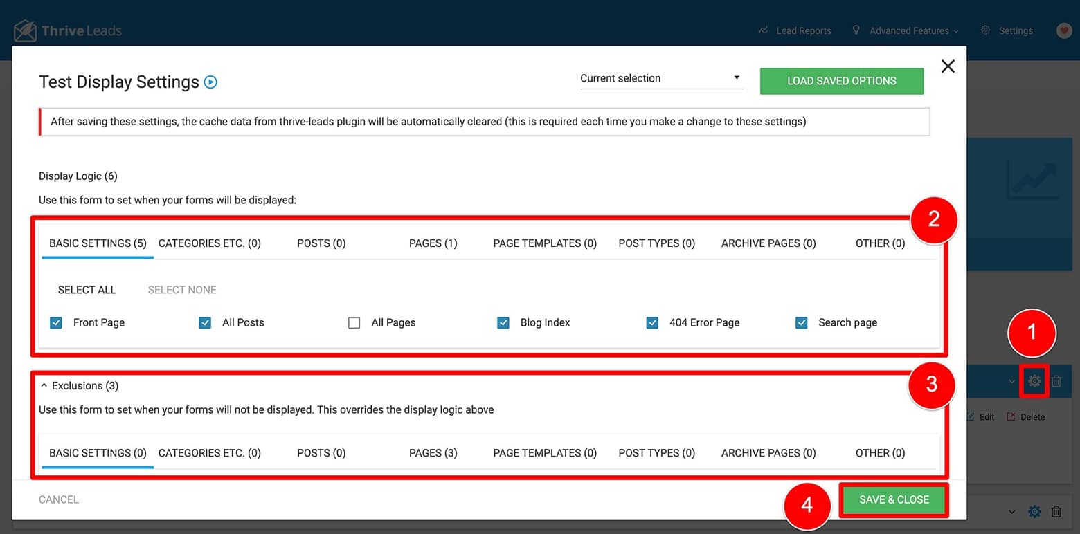Click the Thrive Leads envelope logo
Viewport: 1080px width, 534px height.
click(26, 30)
